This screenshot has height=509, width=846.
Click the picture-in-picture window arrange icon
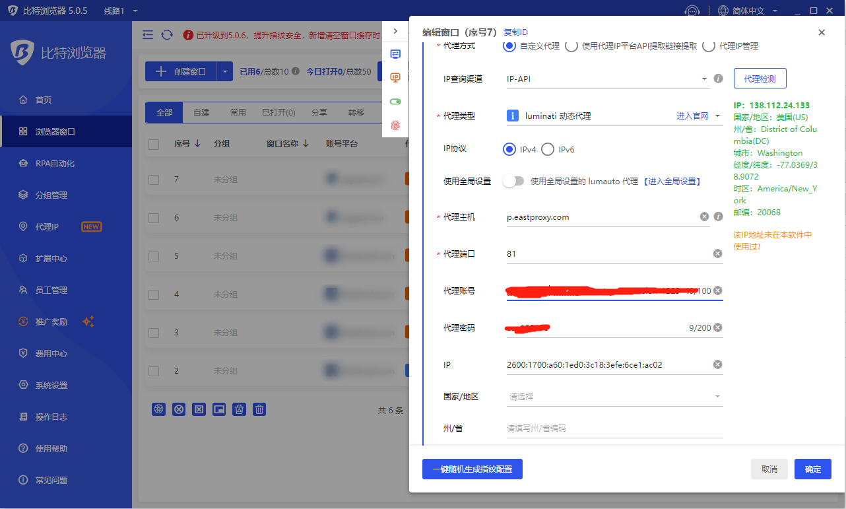point(219,409)
